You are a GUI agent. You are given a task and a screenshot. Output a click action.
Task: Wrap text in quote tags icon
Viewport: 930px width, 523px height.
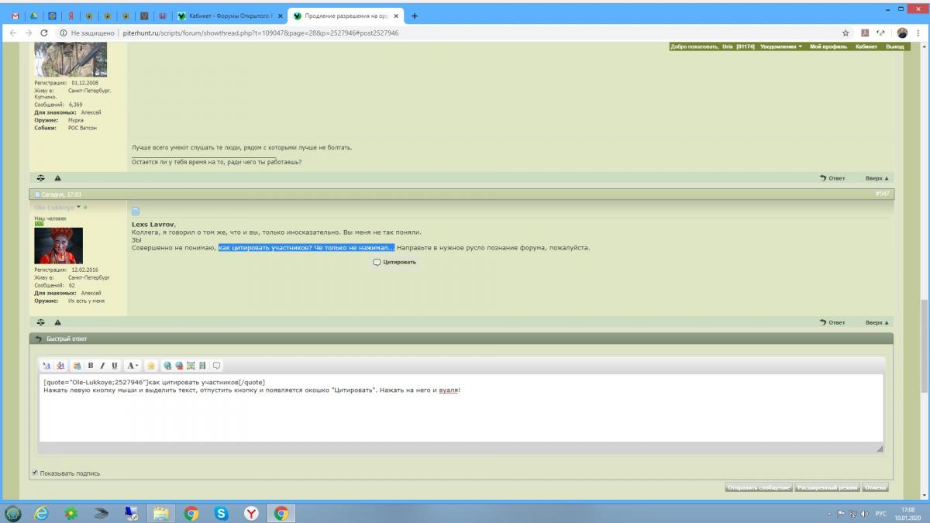click(217, 366)
